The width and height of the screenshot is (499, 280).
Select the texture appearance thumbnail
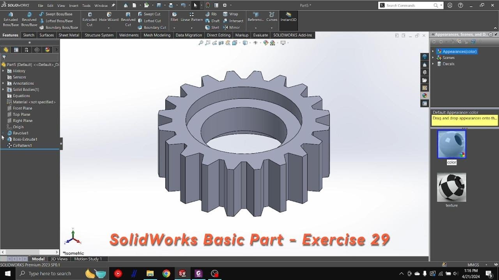tap(451, 187)
